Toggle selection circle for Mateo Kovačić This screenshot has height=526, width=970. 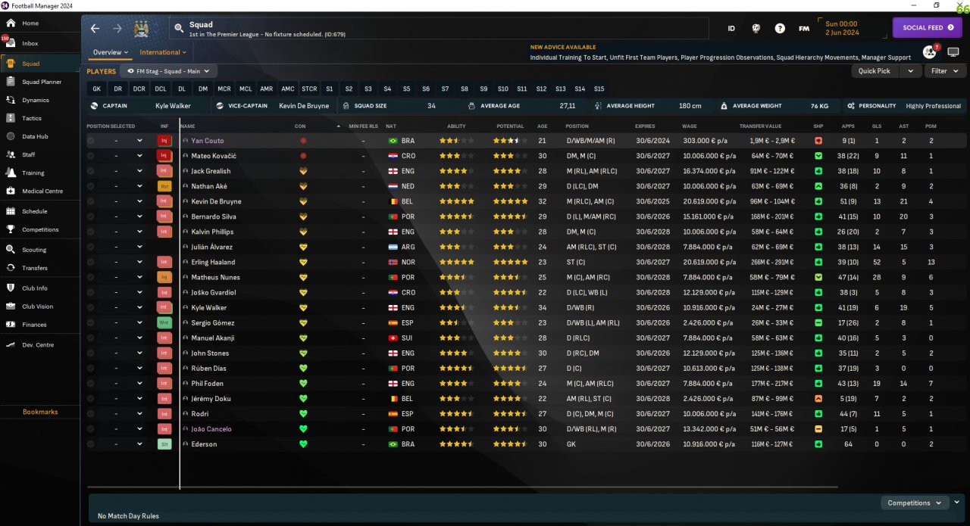point(91,156)
